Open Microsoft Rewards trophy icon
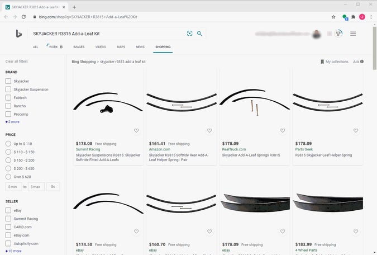Viewport: 377px width, 255px height. (x=338, y=34)
